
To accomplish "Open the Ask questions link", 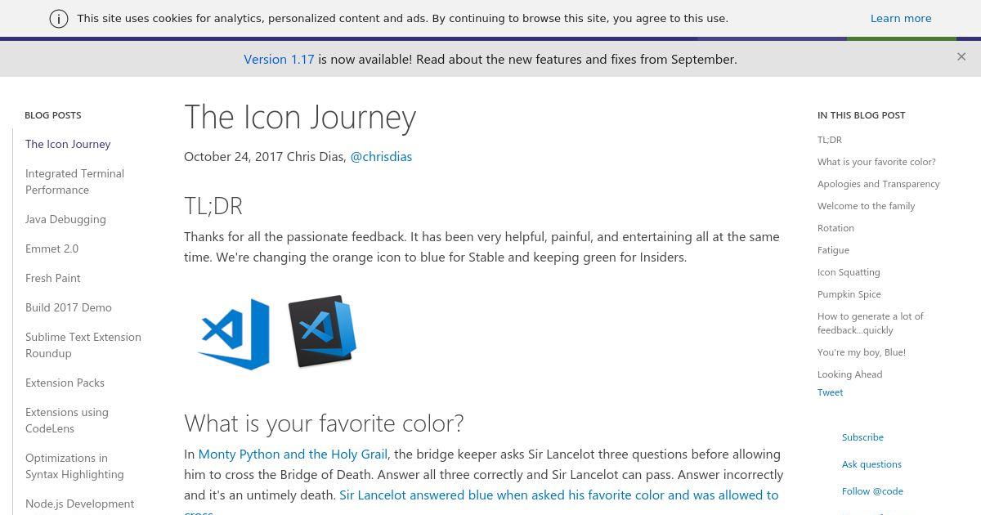I will [871, 464].
